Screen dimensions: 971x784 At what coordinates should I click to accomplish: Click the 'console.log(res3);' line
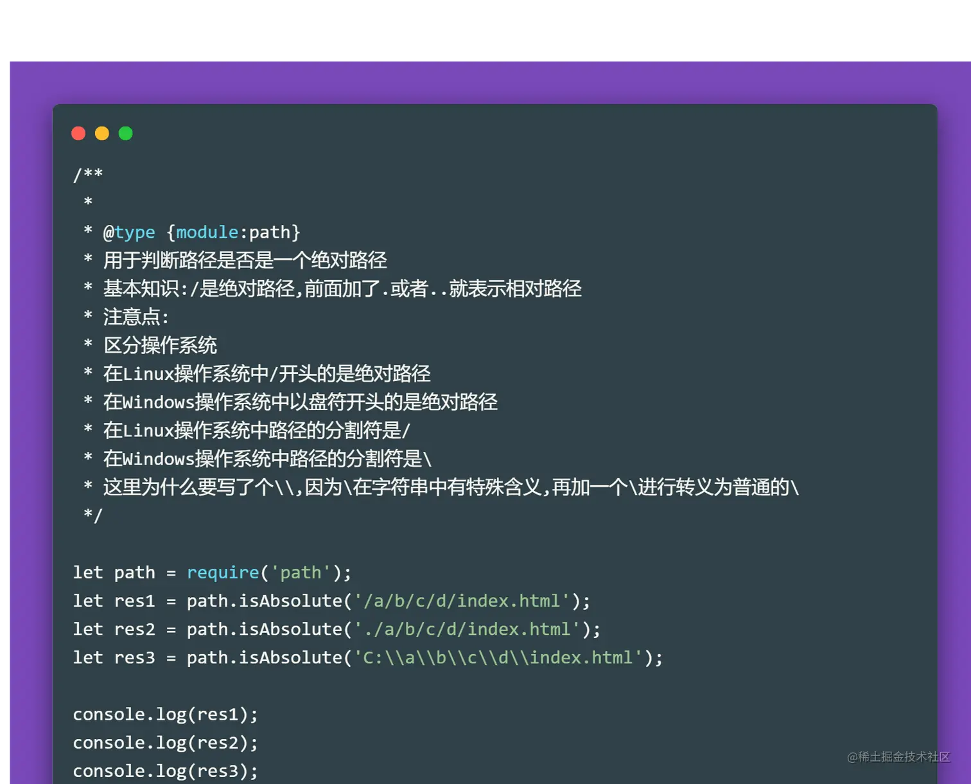pos(166,771)
